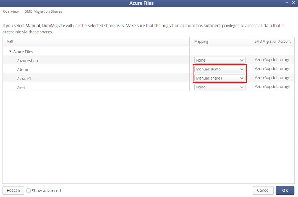Click the SMB Migration Account column header
Screen dimensions: 298x197
272,41
